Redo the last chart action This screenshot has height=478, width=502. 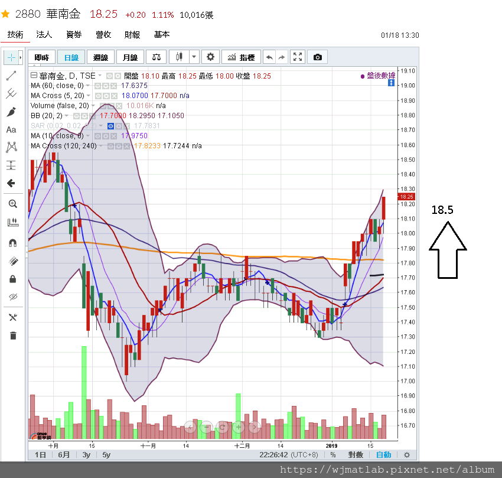[281, 57]
